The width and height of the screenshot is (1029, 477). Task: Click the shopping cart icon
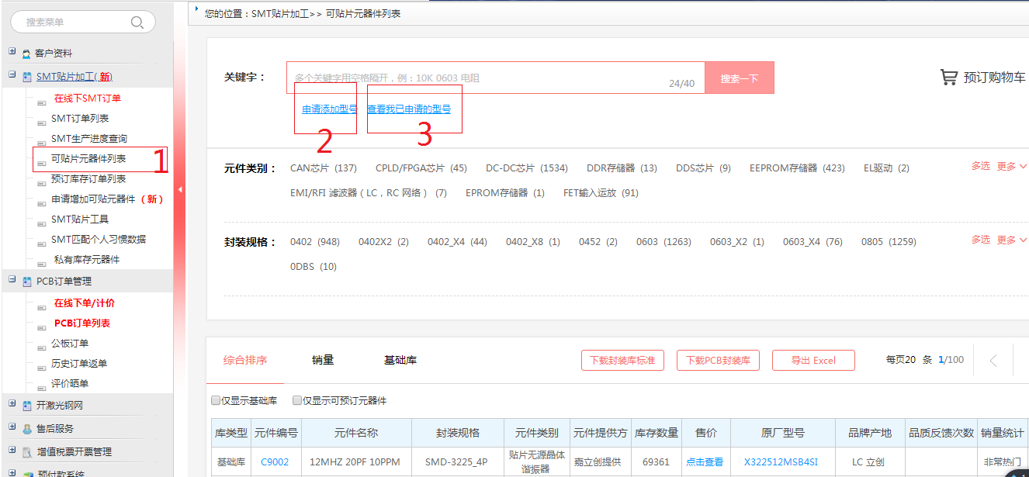[x=948, y=78]
